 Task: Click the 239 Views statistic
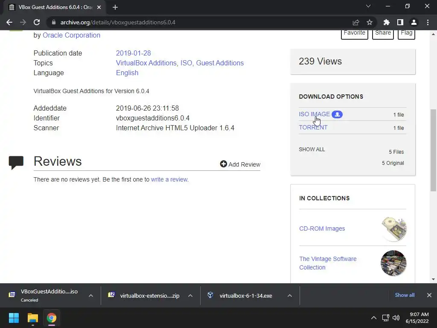[x=320, y=61]
